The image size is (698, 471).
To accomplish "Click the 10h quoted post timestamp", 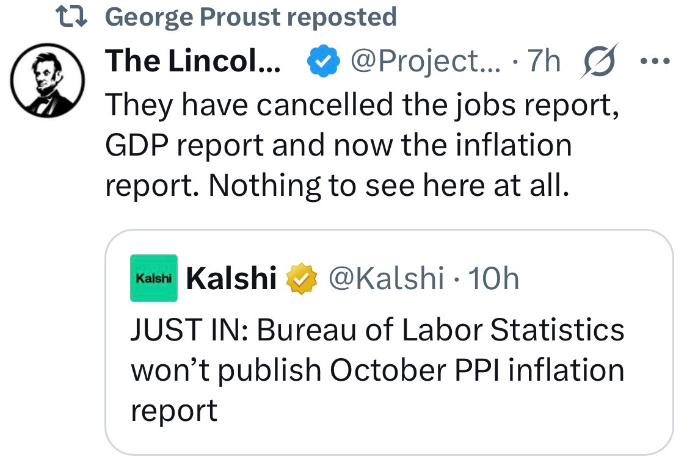I will coord(492,279).
